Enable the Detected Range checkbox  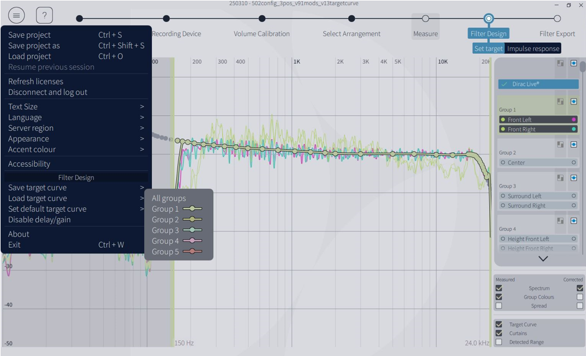[499, 342]
